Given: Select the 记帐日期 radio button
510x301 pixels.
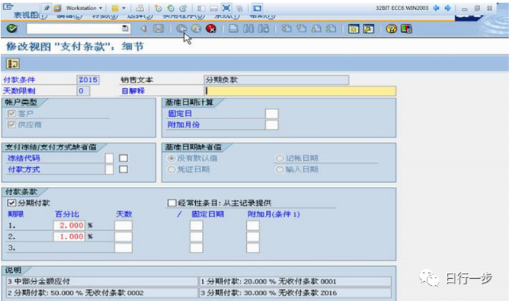Looking at the screenshot, I should click(x=280, y=159).
